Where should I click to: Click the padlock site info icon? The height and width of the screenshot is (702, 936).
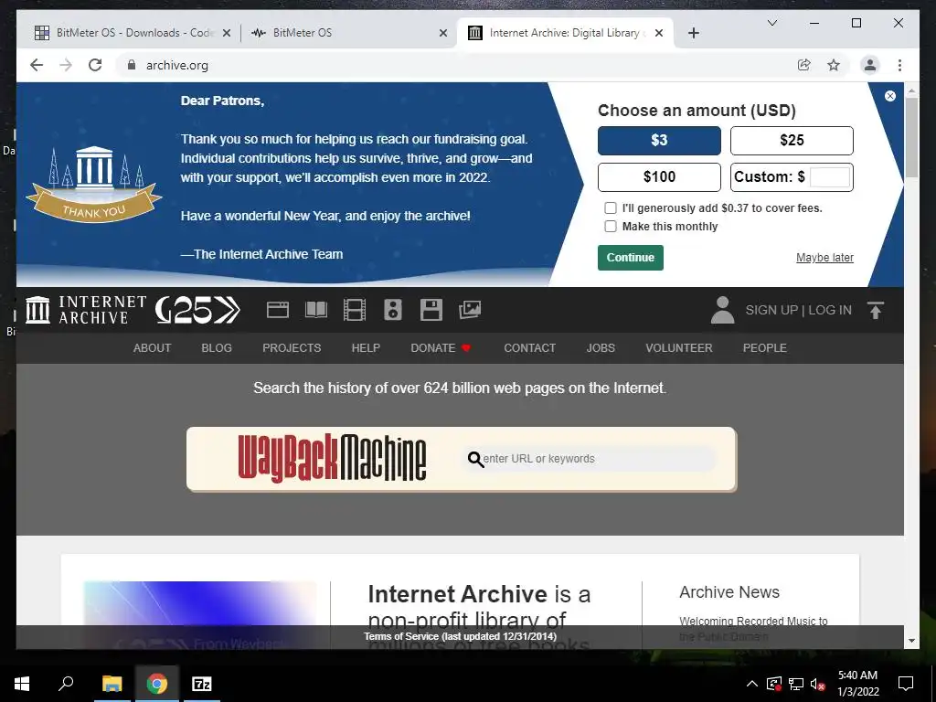pos(132,65)
